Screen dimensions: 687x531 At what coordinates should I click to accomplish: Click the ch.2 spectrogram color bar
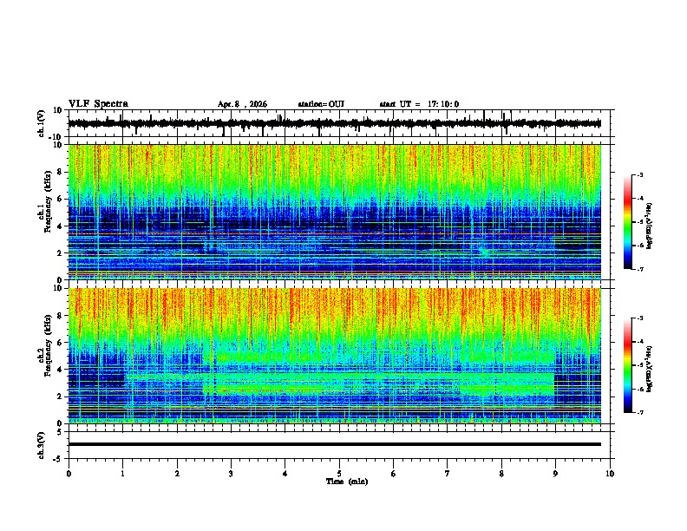coord(627,365)
